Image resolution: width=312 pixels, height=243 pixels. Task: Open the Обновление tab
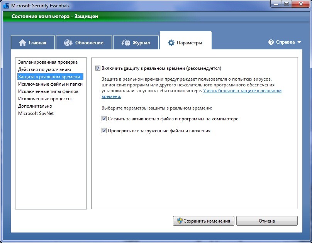(84, 42)
